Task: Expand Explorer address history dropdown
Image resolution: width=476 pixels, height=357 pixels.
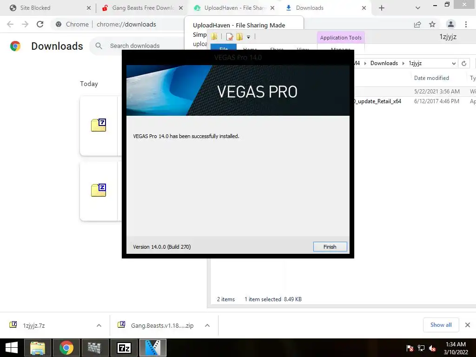Action: click(454, 63)
